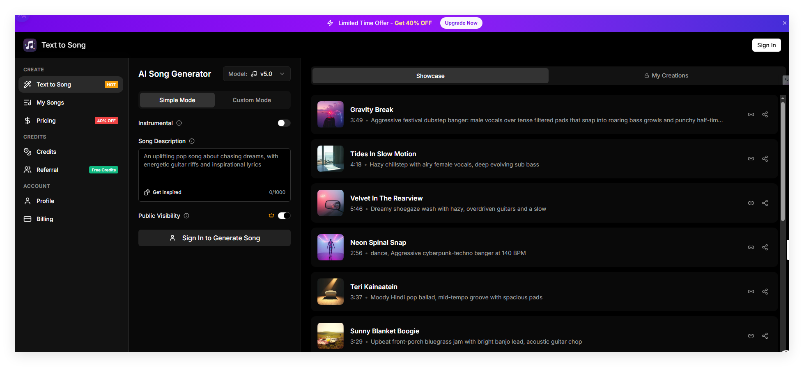Switch to the My Creations tab

click(x=666, y=76)
